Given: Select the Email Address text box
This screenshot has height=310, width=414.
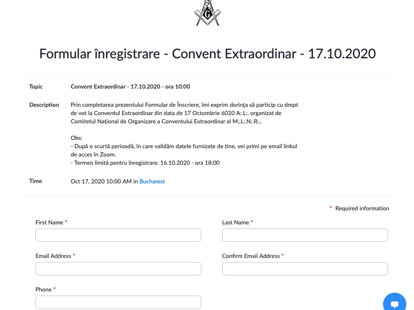Looking at the screenshot, I should point(118,269).
